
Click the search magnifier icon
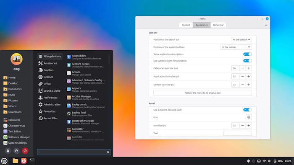pyautogui.click(x=108, y=152)
